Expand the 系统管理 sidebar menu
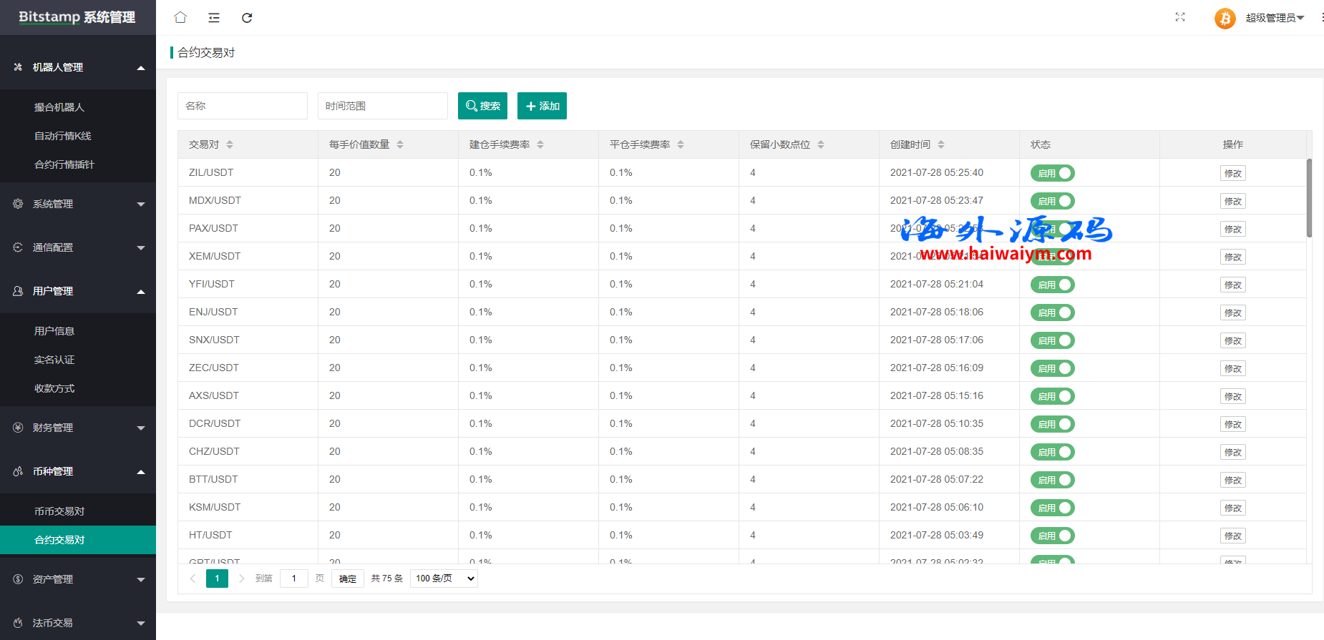The height and width of the screenshot is (640, 1324). tap(78, 204)
